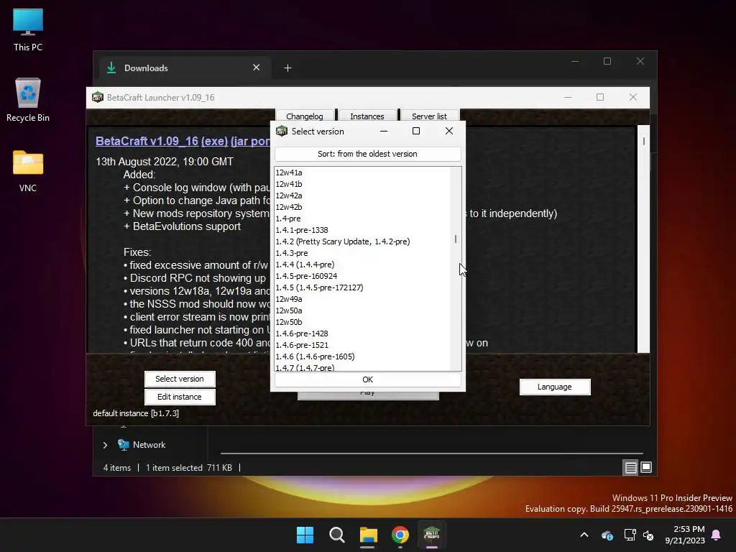The width and height of the screenshot is (736, 552).
Task: Select version 1.4.6 (1.4.6-pre-1605)
Action: click(362, 356)
